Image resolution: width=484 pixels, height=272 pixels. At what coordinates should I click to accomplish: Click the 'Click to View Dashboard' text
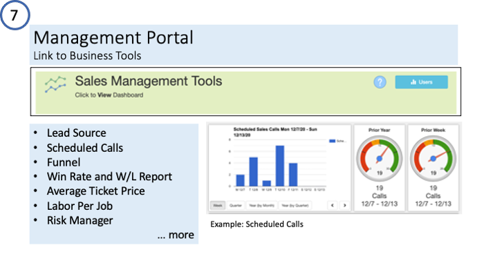(x=109, y=95)
